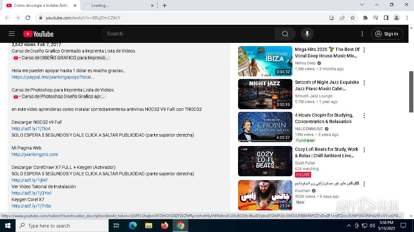Open the adf.ly/1jTto4 link

pyautogui.click(x=31, y=129)
